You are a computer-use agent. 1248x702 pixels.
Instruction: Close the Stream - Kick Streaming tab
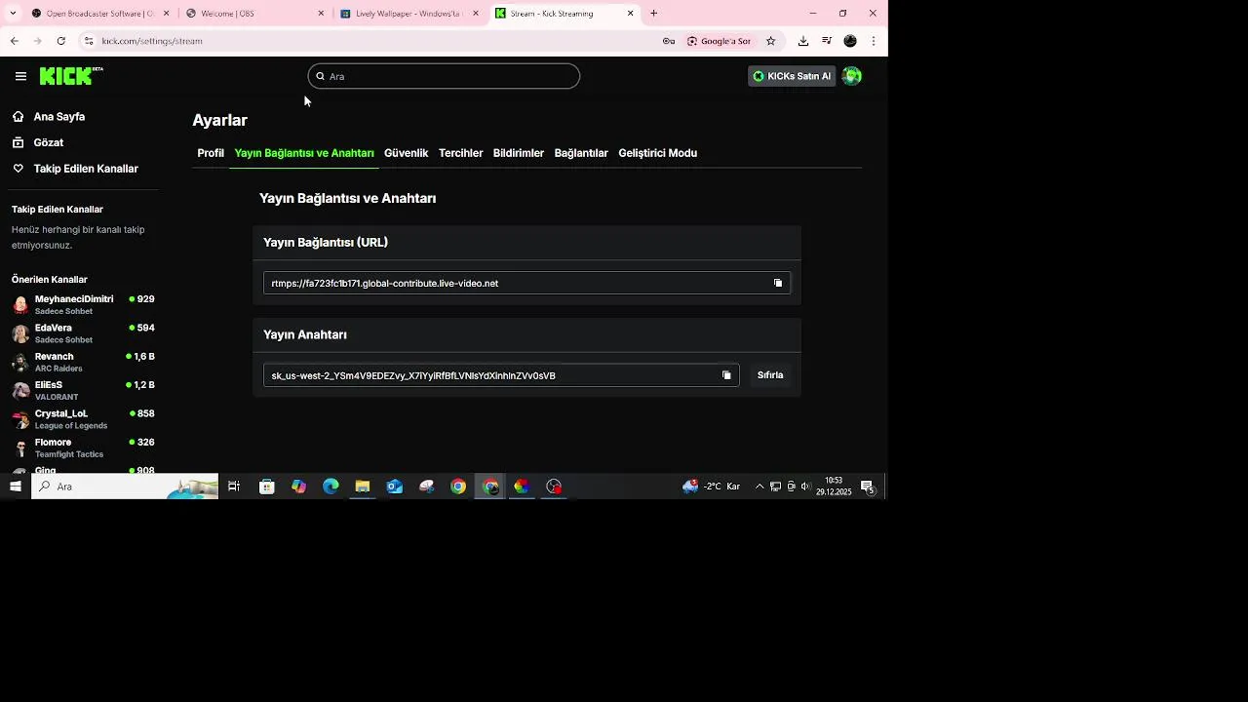(x=630, y=14)
